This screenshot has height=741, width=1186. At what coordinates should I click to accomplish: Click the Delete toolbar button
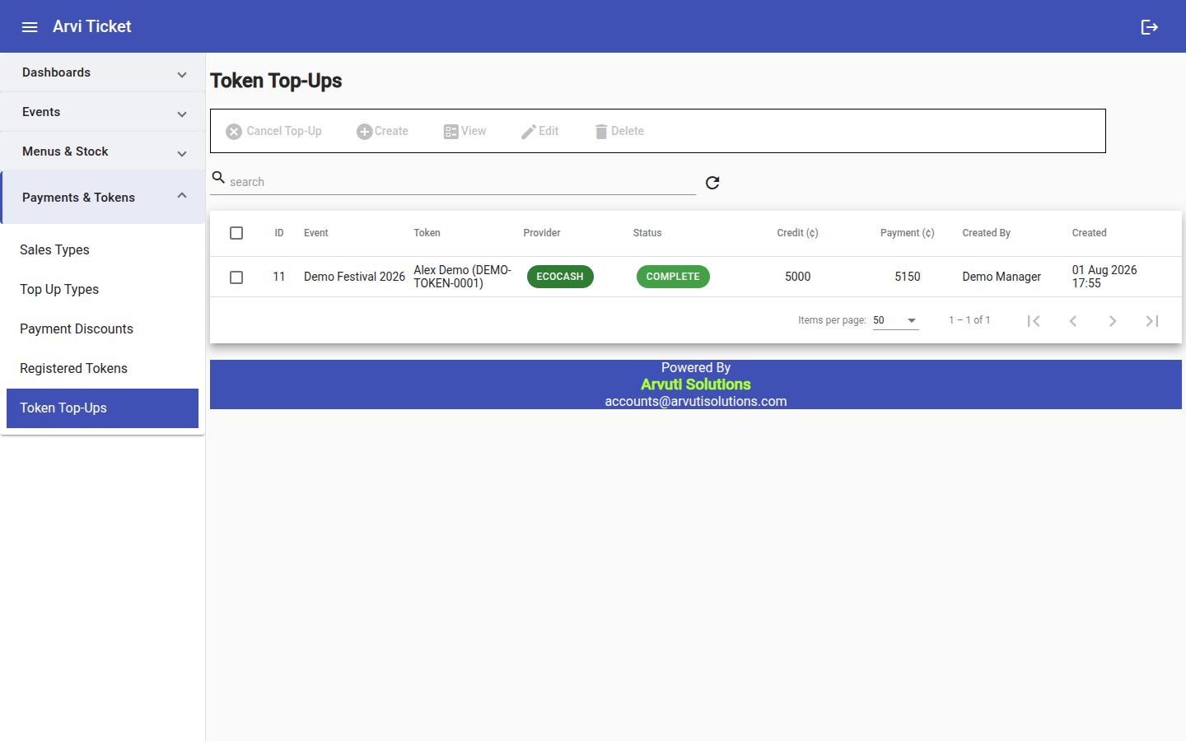(x=619, y=131)
